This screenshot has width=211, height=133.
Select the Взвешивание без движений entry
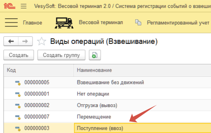pyautogui.click(x=111, y=83)
